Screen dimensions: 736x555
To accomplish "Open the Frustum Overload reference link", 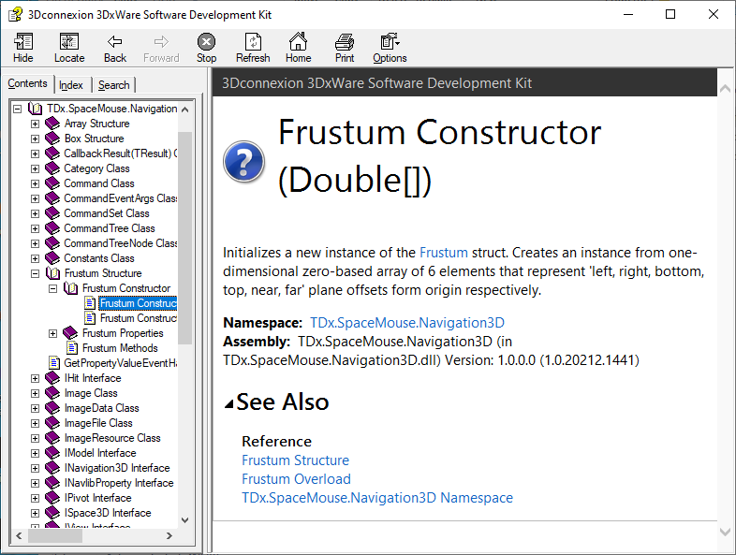I will pos(296,479).
